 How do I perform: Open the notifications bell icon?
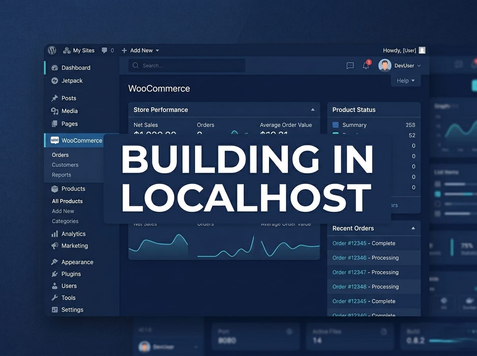tap(366, 66)
